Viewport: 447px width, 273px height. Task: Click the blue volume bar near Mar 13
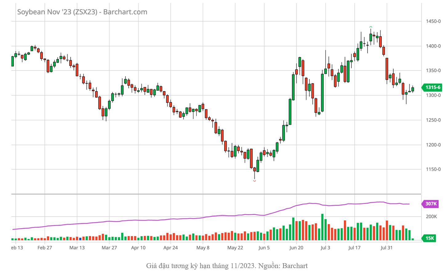[80, 239]
